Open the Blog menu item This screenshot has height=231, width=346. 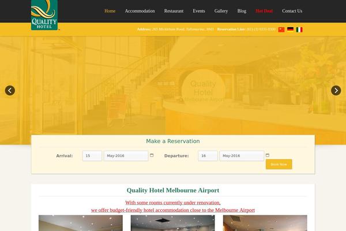(x=242, y=11)
